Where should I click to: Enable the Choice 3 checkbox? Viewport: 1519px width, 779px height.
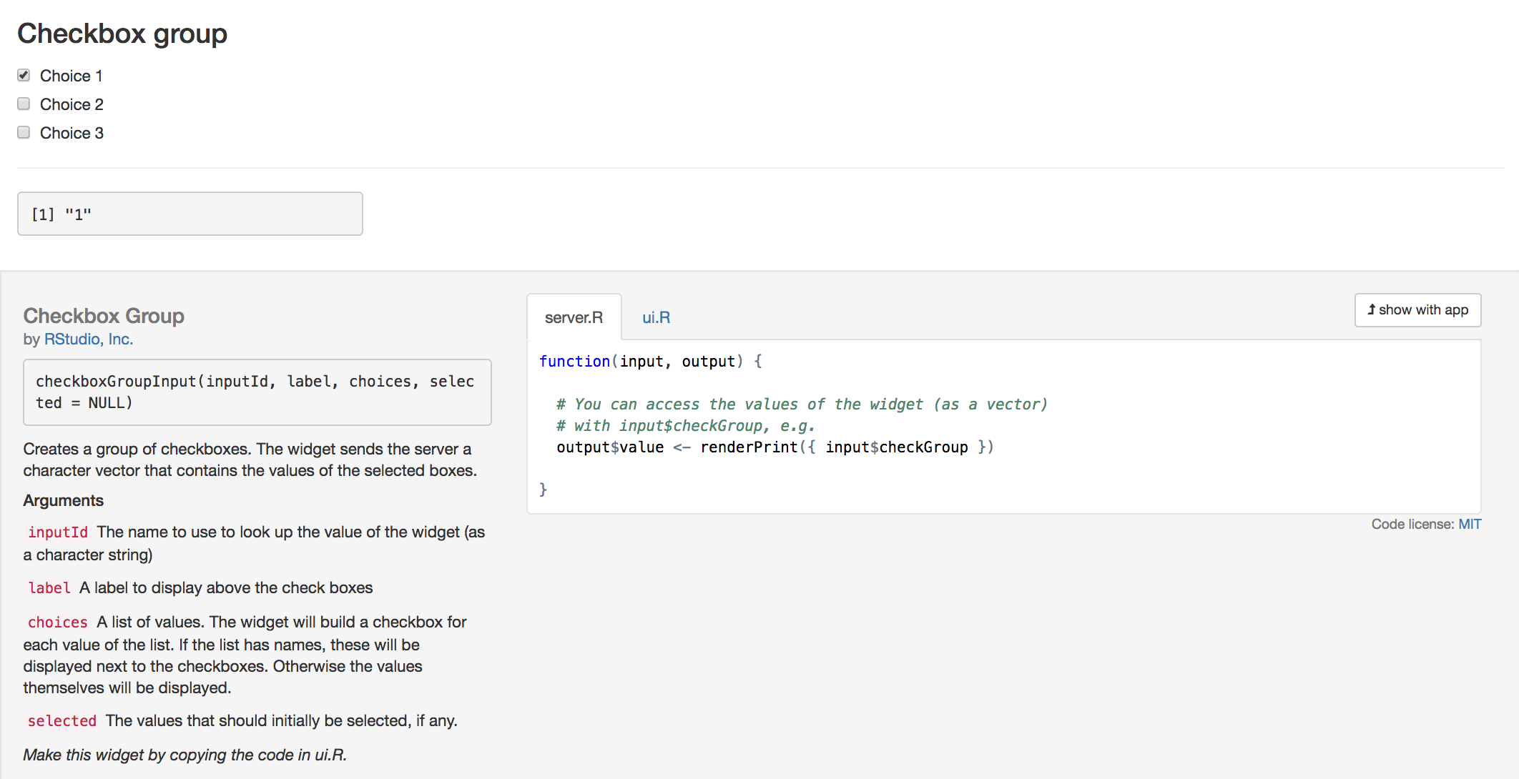tap(24, 133)
